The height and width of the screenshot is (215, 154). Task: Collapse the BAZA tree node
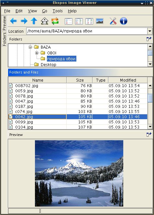tap(30, 47)
